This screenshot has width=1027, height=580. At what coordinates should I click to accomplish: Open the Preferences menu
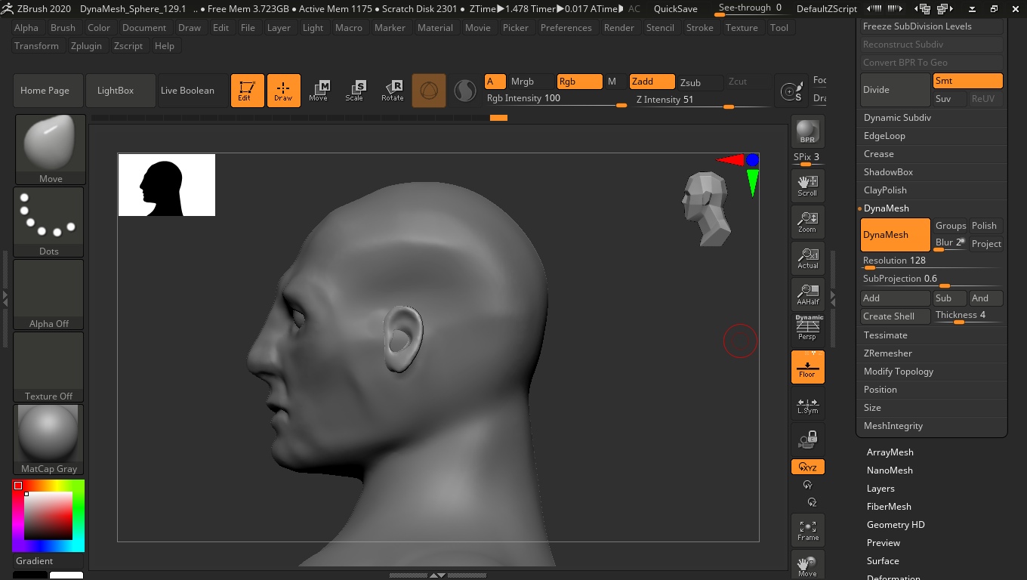tap(566, 28)
